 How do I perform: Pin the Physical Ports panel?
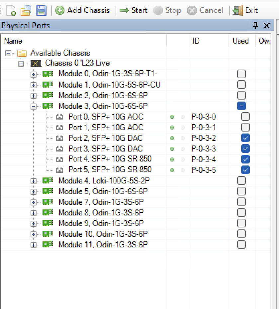[255, 26]
